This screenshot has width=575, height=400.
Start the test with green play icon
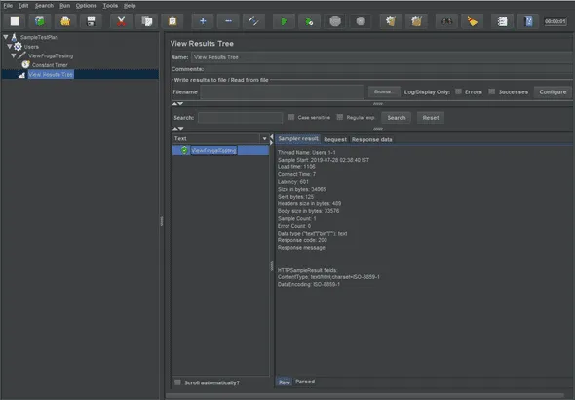284,21
